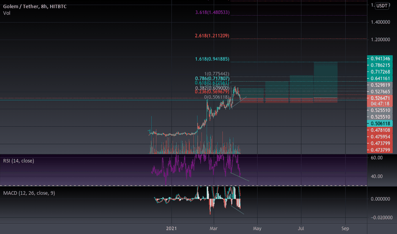Click the 04:47:18 bar countdown

click(x=380, y=104)
